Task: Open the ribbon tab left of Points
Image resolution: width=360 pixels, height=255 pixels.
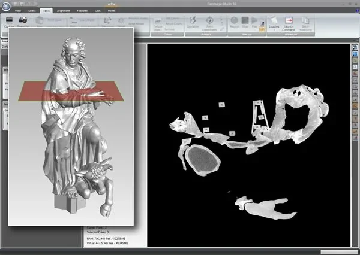Action: pyautogui.click(x=98, y=11)
